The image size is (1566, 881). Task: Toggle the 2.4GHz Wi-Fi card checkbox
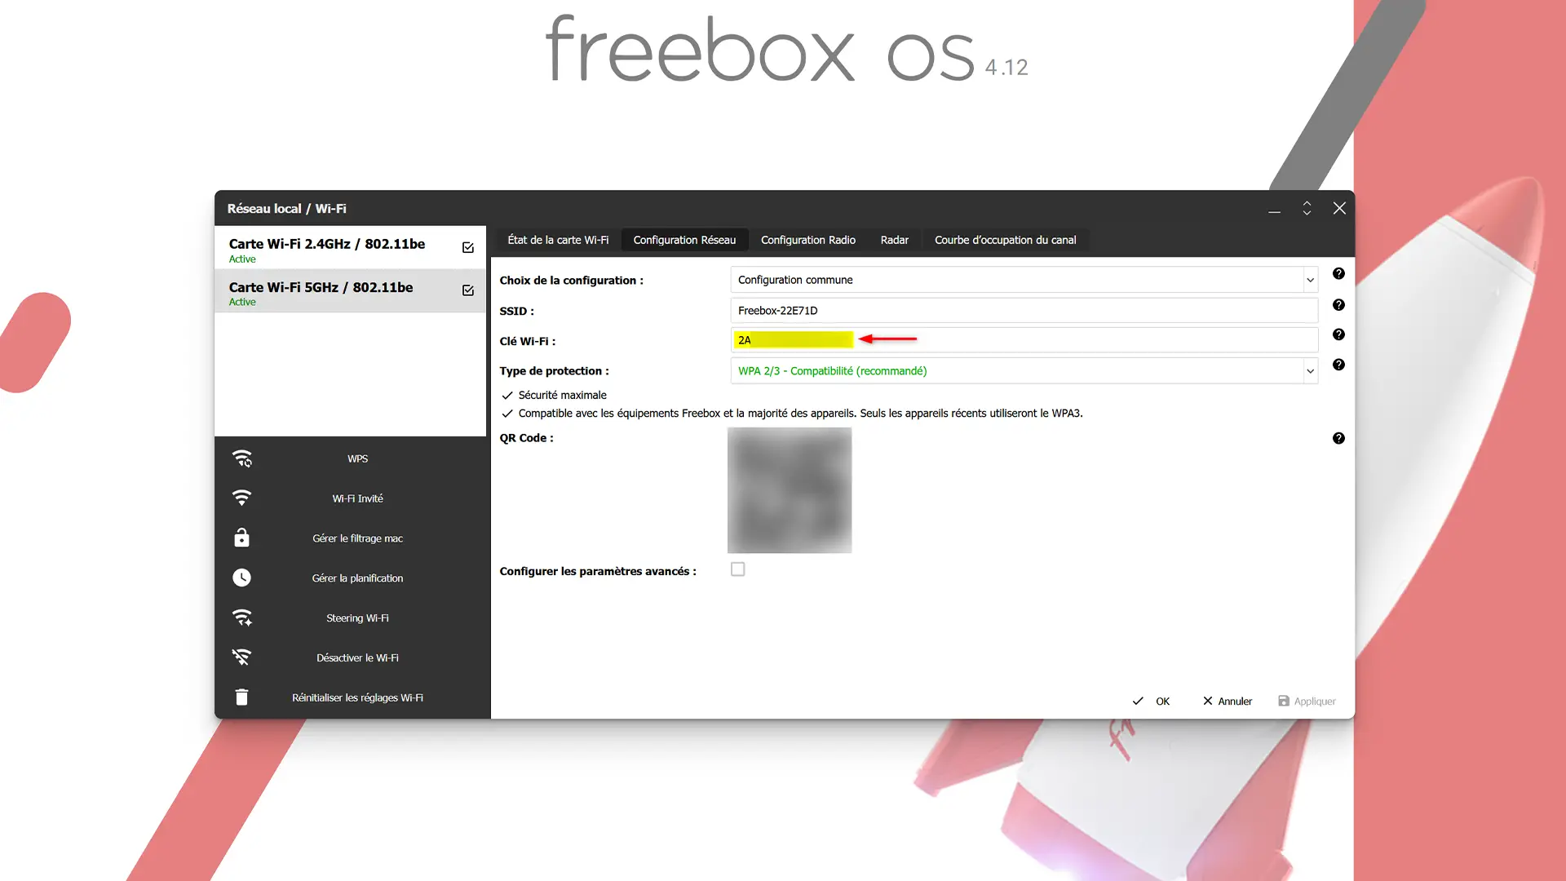[468, 247]
